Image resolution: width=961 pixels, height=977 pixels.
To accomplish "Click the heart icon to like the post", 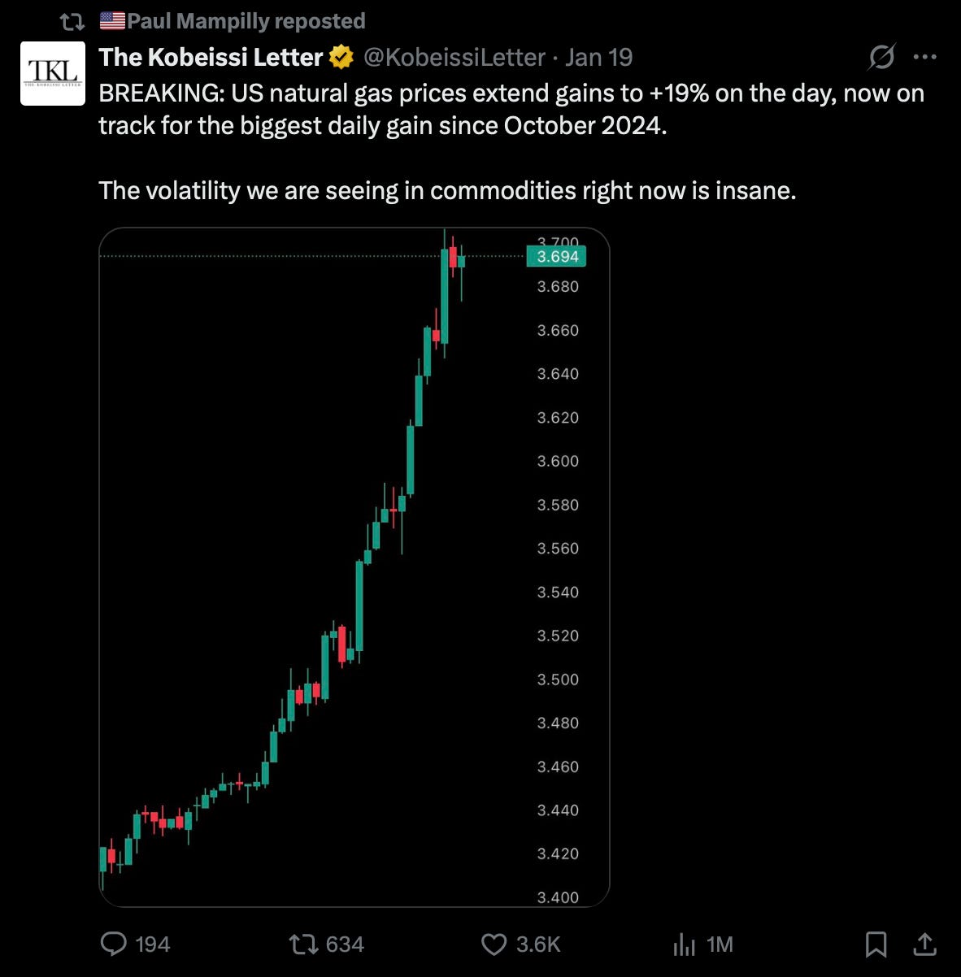I will coord(494,944).
